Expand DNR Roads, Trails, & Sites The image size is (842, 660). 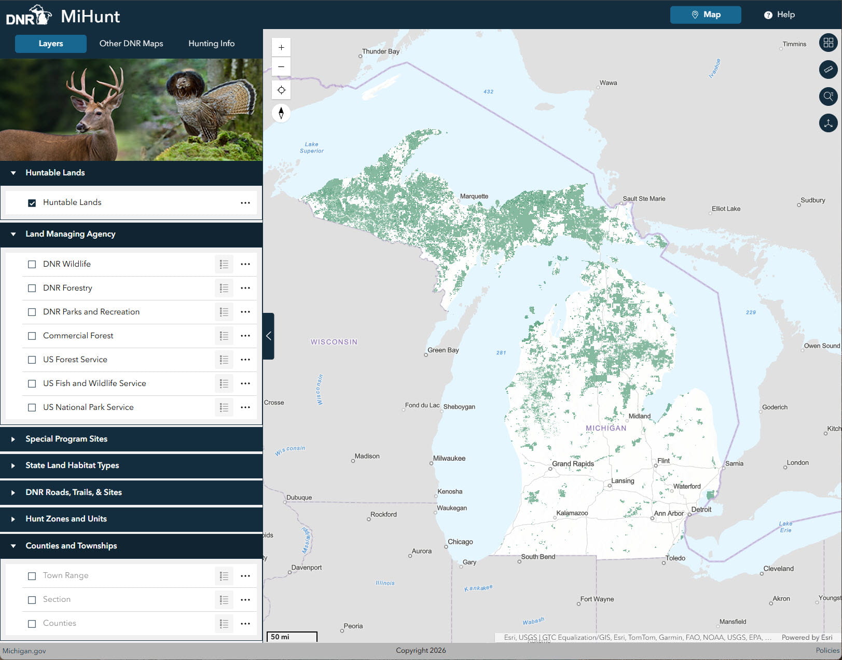[x=131, y=492]
